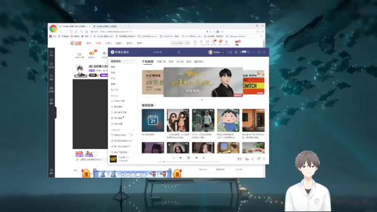Open the skin theme shirt icon

(x=231, y=52)
